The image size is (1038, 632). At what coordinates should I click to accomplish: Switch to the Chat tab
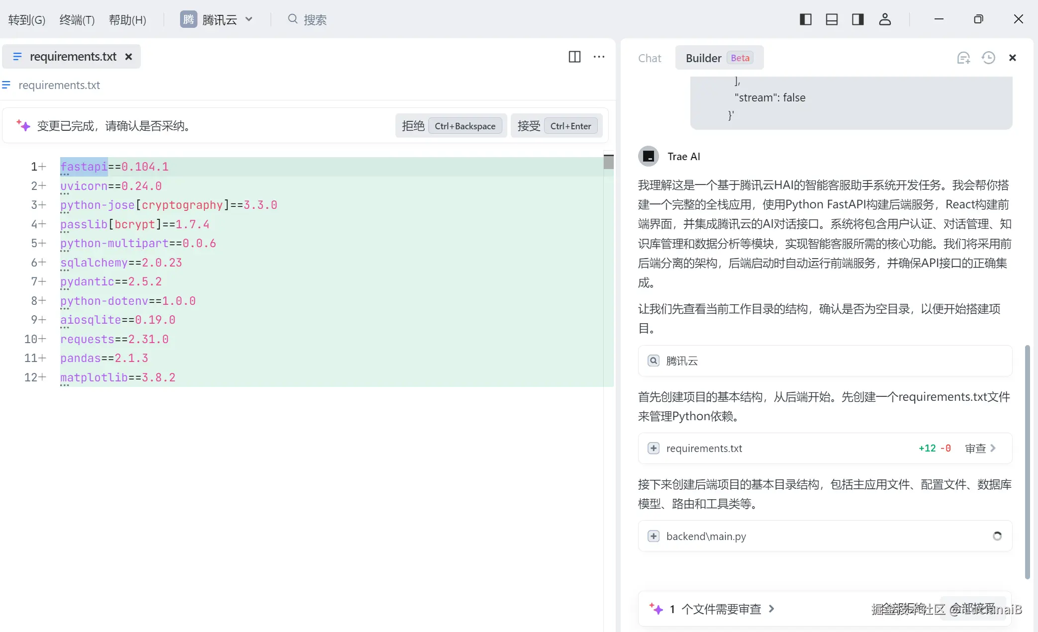650,58
